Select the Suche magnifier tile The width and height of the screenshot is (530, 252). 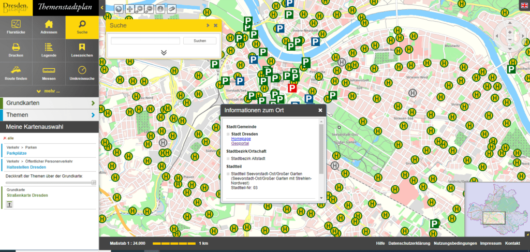click(x=82, y=27)
